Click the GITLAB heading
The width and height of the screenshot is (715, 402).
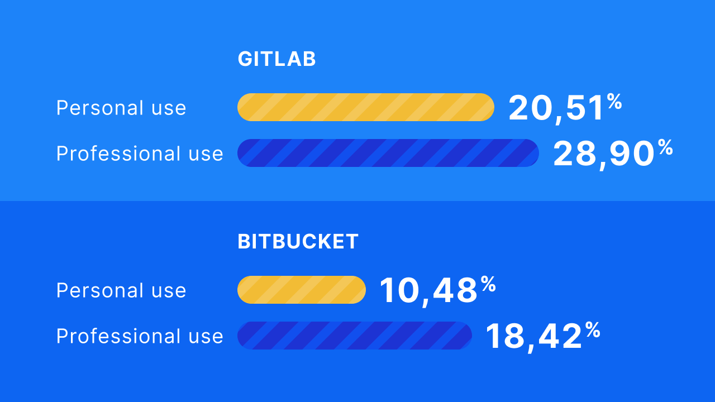tap(277, 59)
